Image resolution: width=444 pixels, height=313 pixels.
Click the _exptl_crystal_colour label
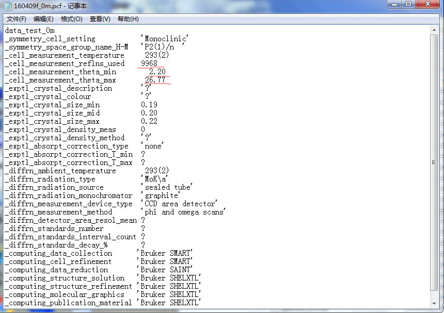pyautogui.click(x=48, y=96)
